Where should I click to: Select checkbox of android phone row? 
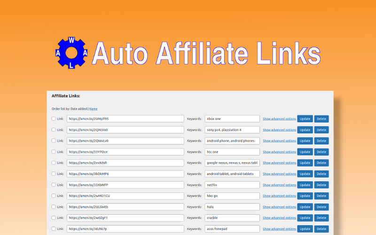[54, 141]
